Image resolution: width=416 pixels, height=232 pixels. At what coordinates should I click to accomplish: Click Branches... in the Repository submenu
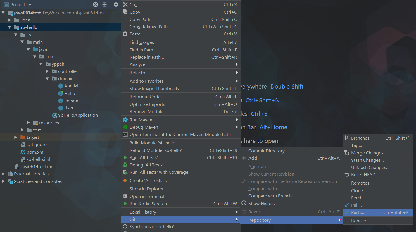tap(362, 138)
